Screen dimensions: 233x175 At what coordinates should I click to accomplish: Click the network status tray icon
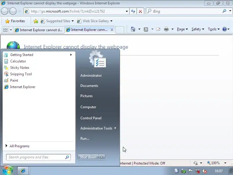197,171
